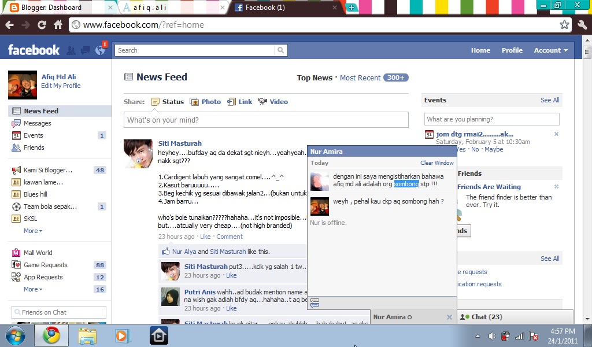
Task: See All events link
Action: (550, 100)
